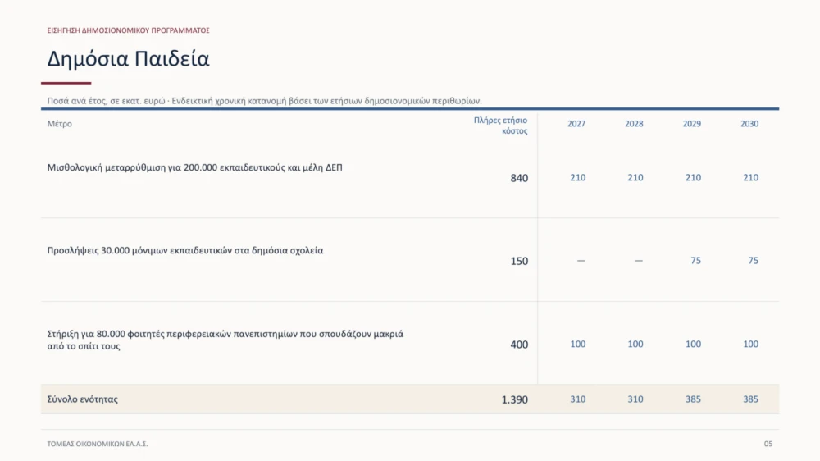Viewport: 820px width, 461px height.
Task: Click the full annual cost value 840
Action: click(x=519, y=179)
